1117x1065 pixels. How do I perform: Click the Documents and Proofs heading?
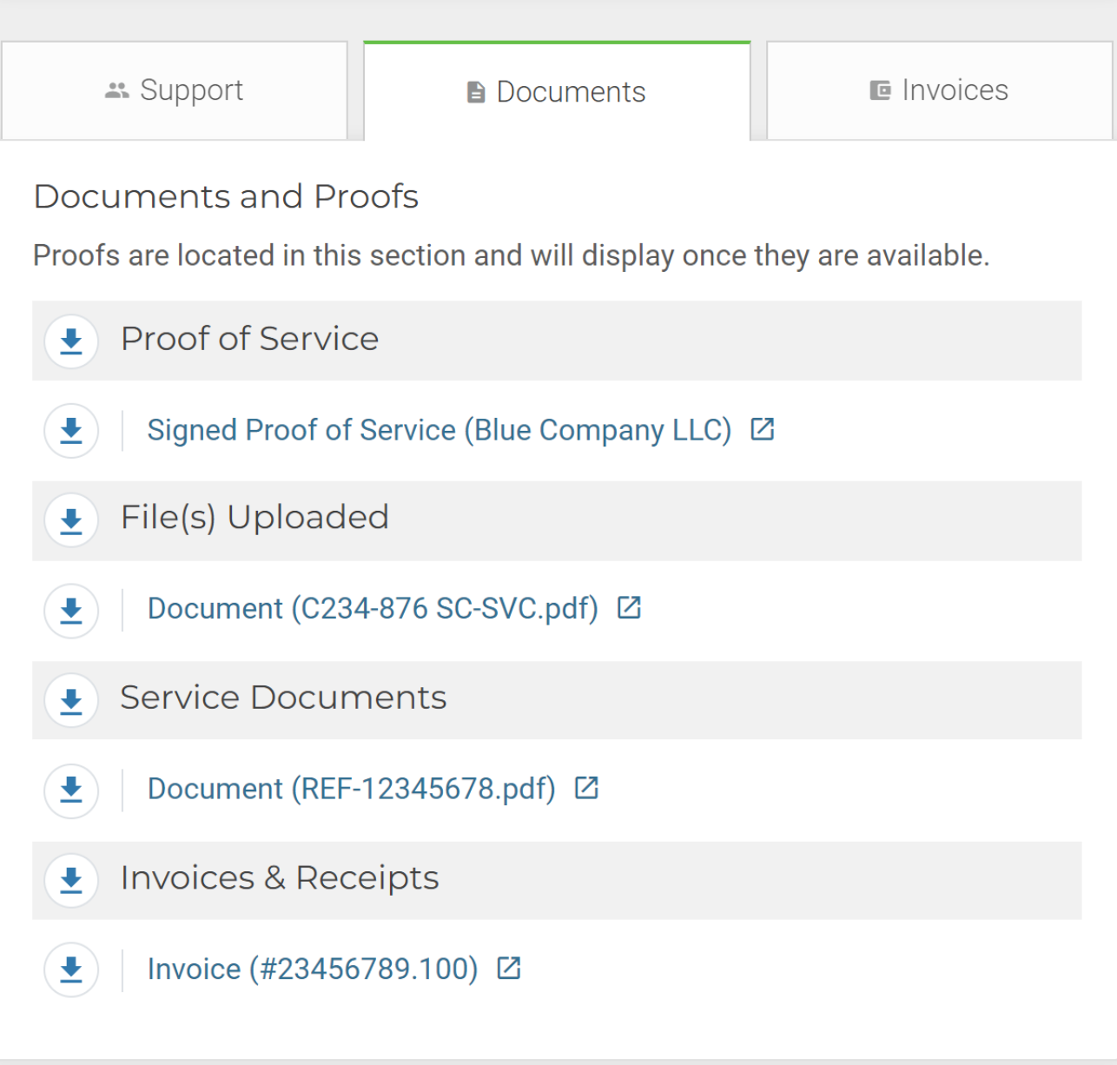coord(226,196)
